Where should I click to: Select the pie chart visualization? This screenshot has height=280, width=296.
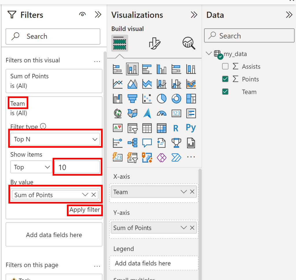coord(162,99)
